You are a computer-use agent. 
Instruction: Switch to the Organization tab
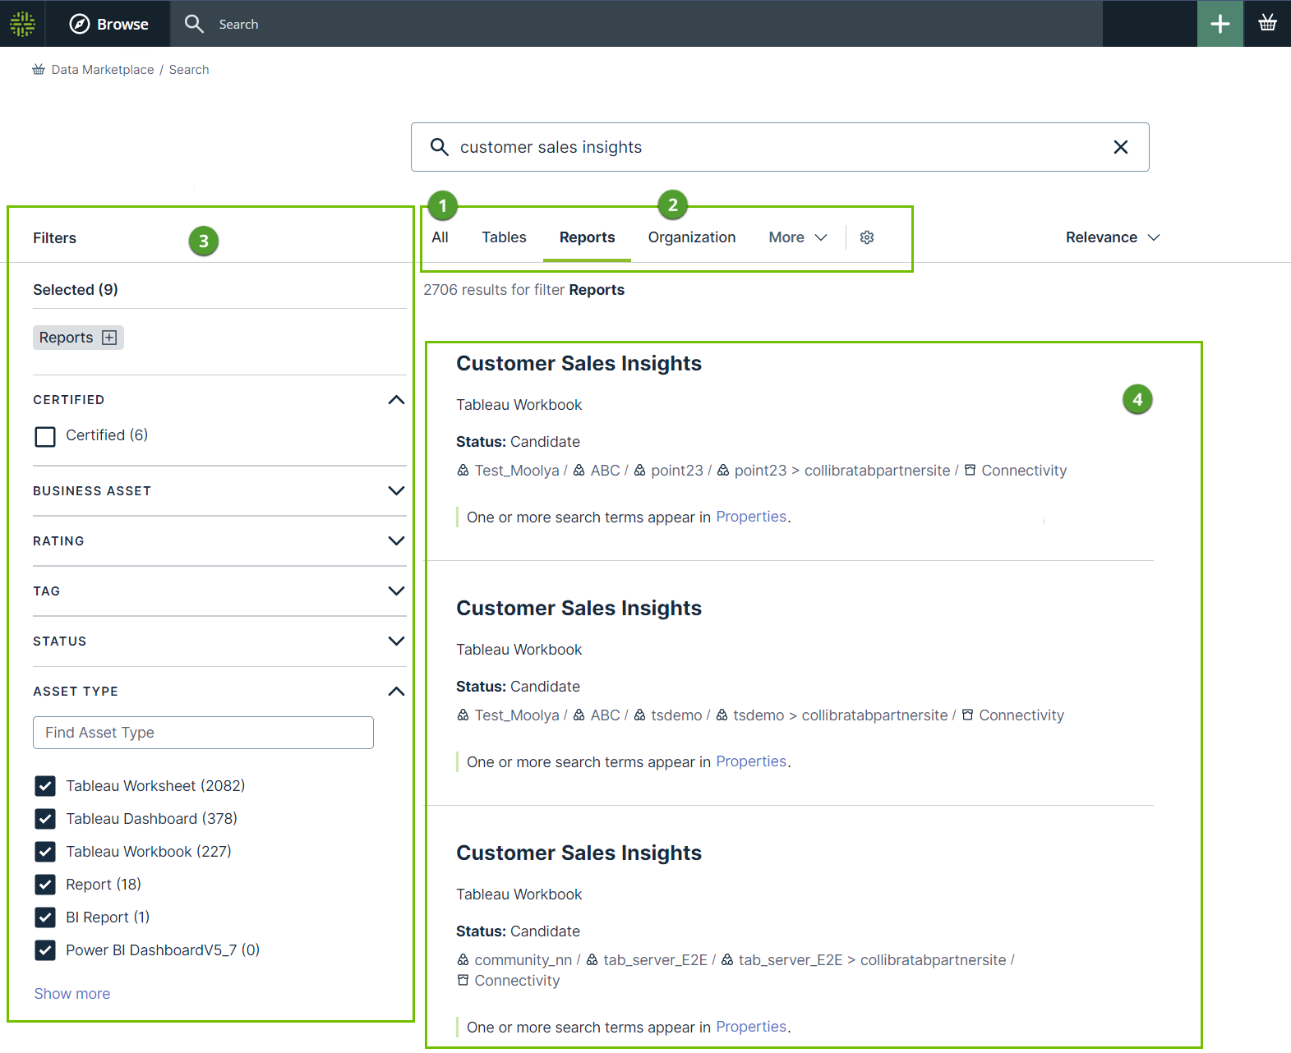[x=691, y=237]
